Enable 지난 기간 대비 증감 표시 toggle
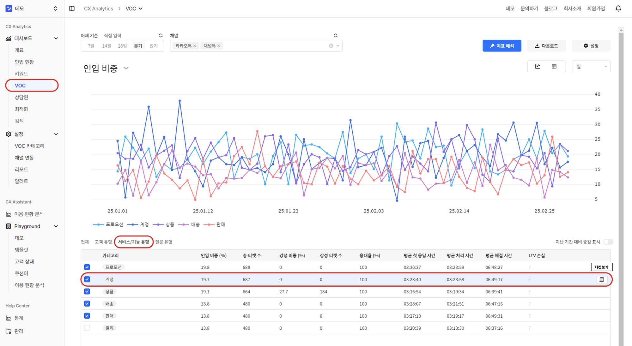Viewport: 632px width, 346px height. pos(608,242)
